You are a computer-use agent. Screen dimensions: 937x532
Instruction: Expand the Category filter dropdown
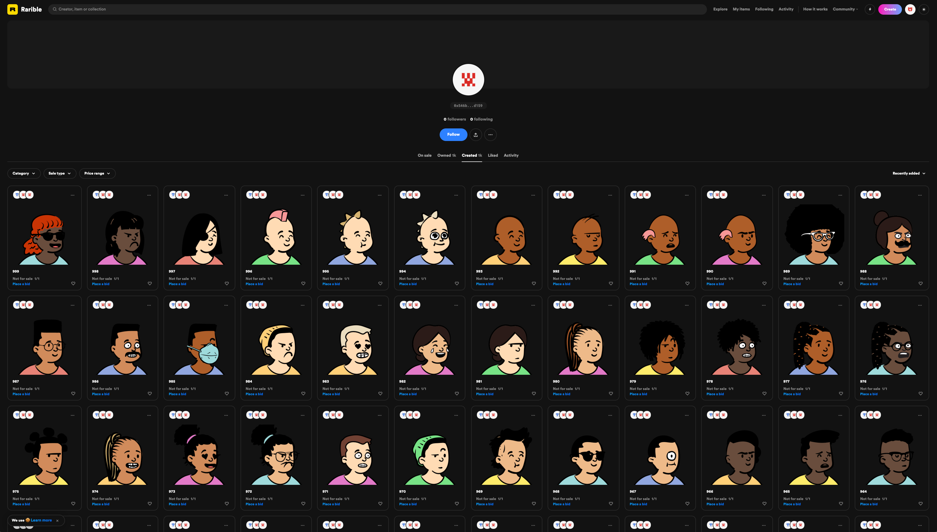(24, 173)
